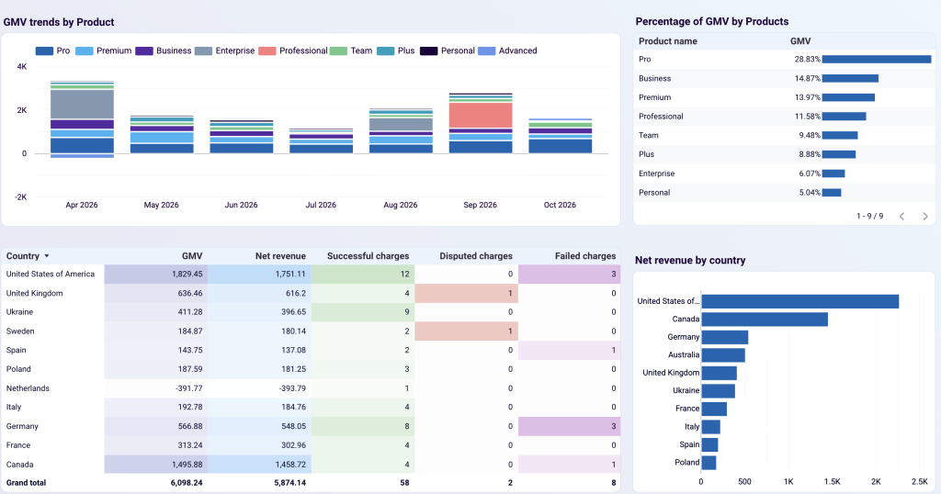Viewport: 941px width, 494px height.
Task: Select United Kingdom row in country table
Action: pyautogui.click(x=311, y=293)
